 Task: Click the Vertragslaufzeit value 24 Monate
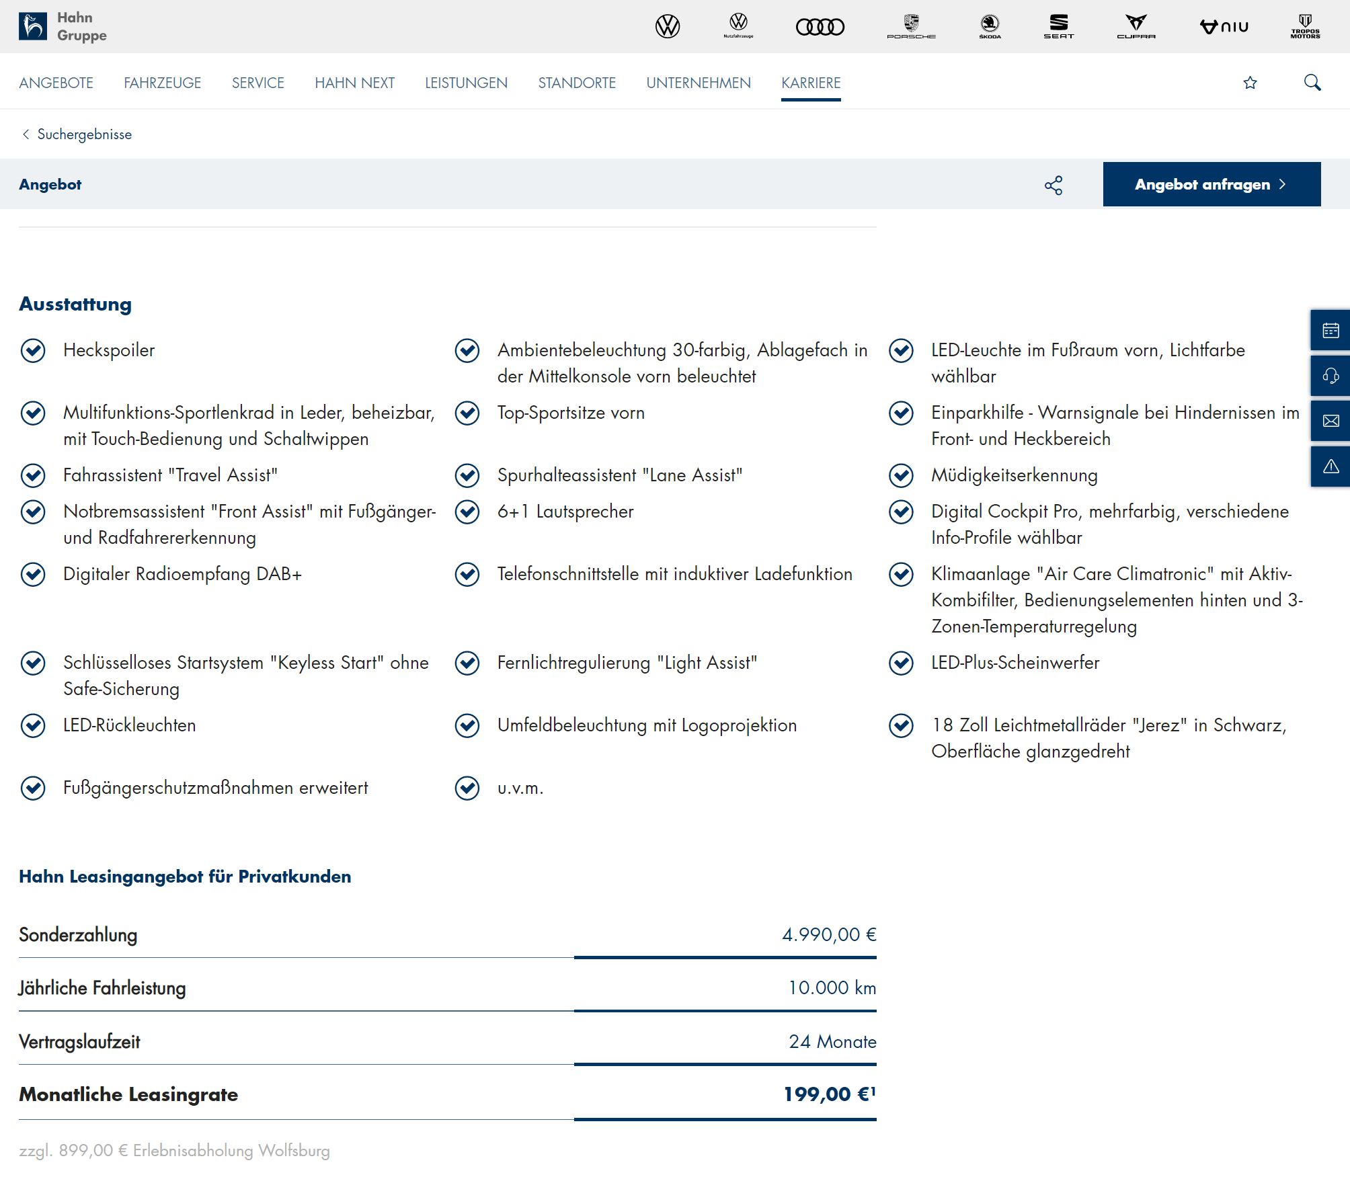[x=833, y=1042]
